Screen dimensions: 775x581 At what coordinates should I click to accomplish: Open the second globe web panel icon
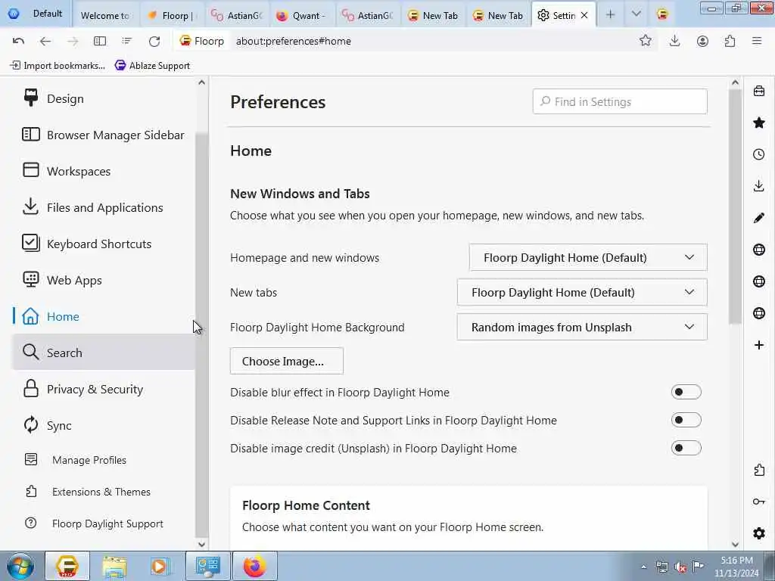tap(758, 281)
